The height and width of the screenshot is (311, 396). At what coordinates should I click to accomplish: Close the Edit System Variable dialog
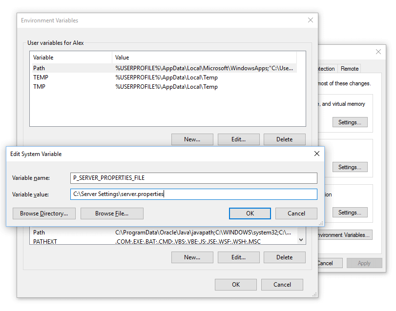click(x=316, y=154)
